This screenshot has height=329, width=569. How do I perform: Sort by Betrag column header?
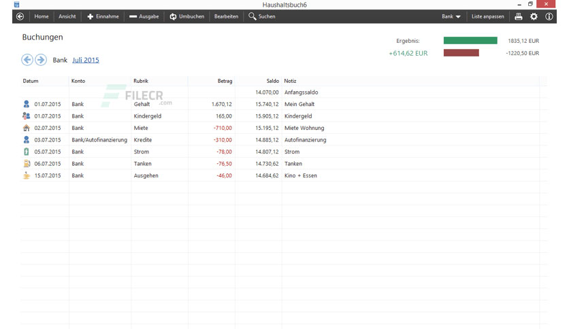[225, 81]
